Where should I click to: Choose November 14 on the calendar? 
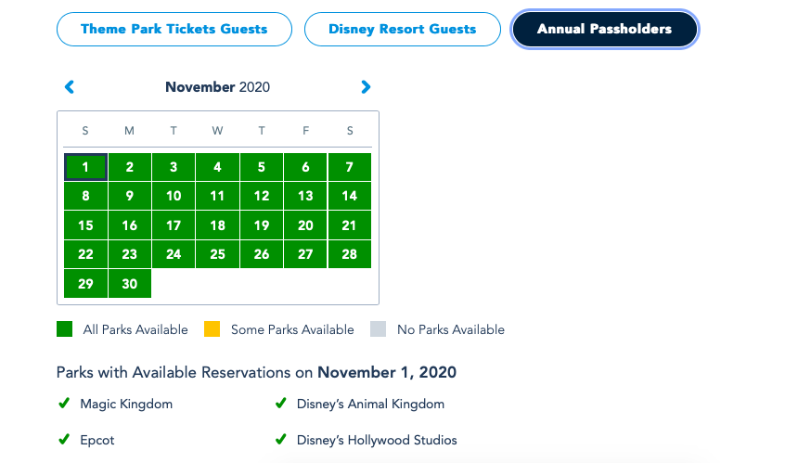pyautogui.click(x=350, y=196)
